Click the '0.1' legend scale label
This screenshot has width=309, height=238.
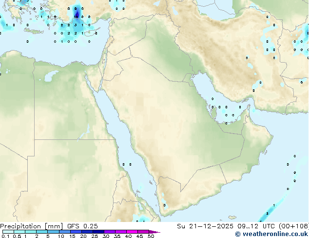coord(5,236)
